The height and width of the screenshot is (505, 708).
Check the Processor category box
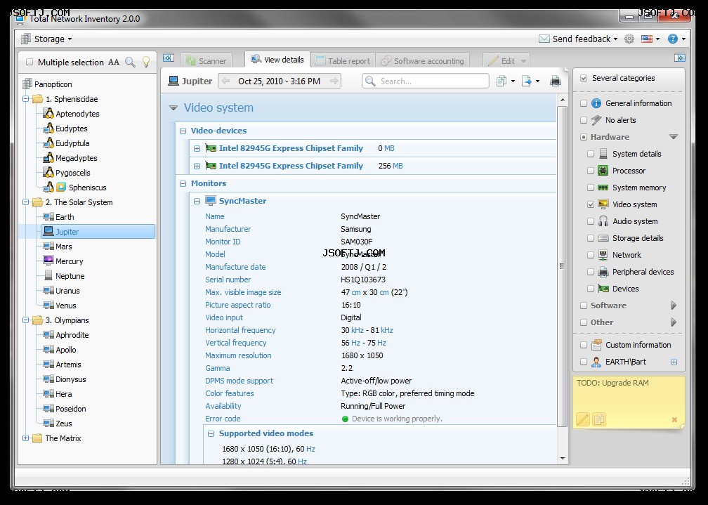tap(591, 171)
